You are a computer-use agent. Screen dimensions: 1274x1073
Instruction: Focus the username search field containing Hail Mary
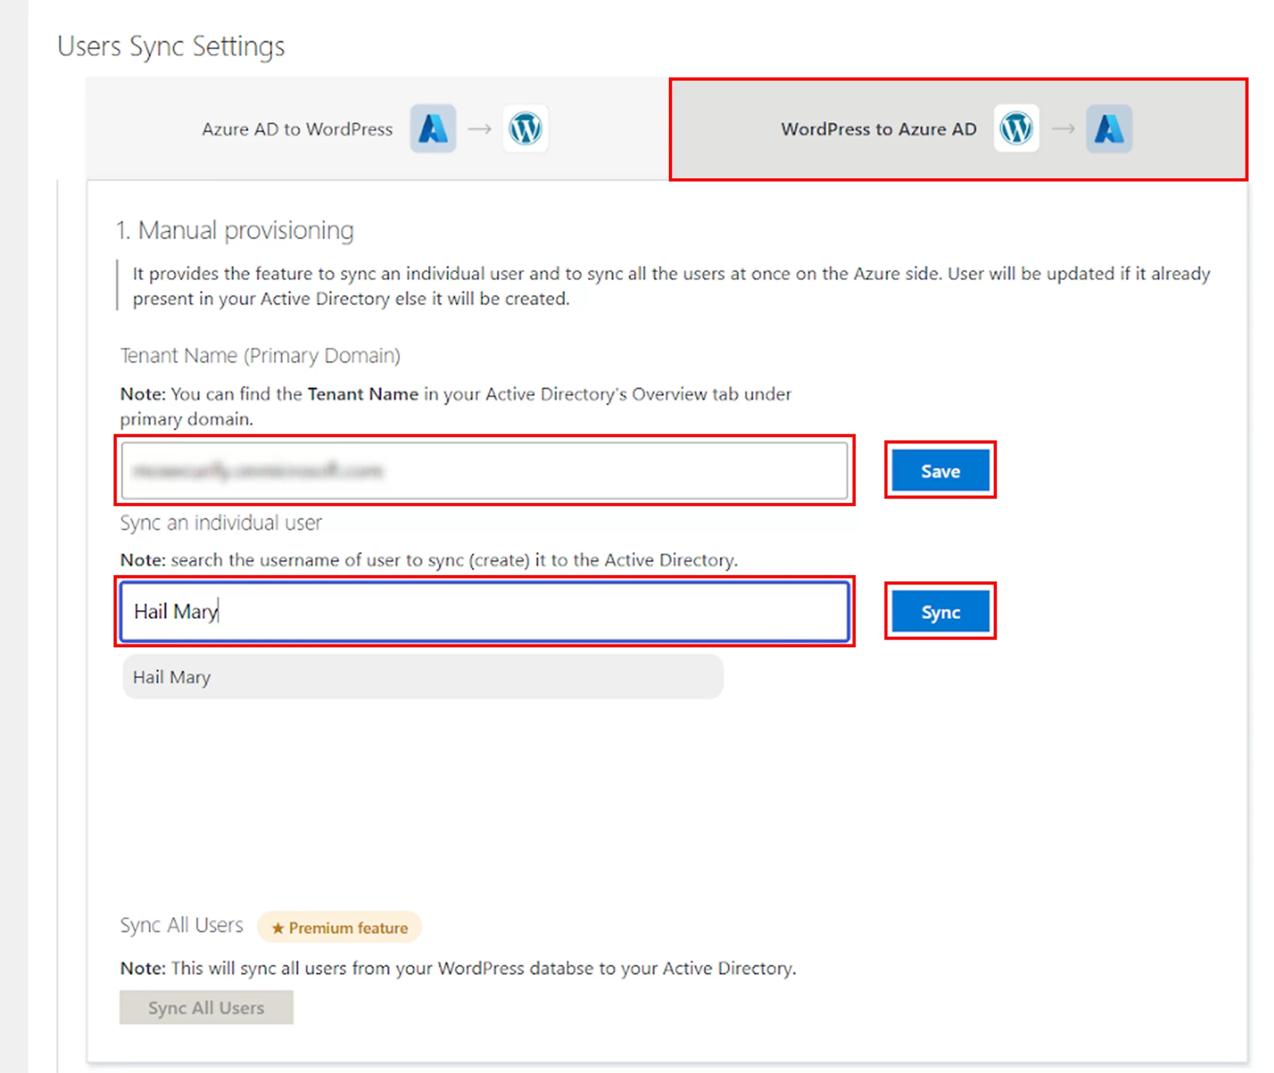tap(484, 611)
